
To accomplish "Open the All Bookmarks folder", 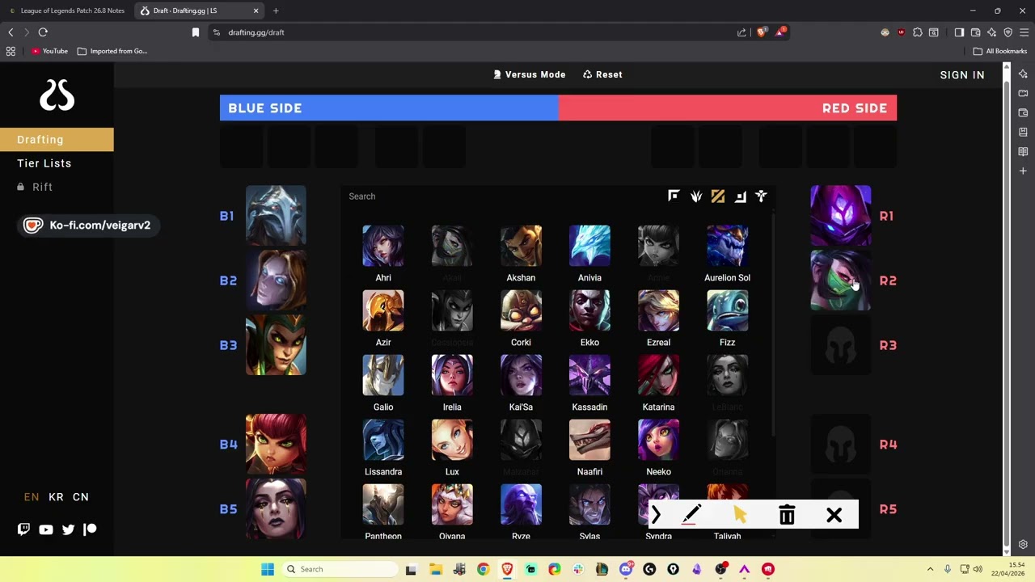I will [1000, 51].
